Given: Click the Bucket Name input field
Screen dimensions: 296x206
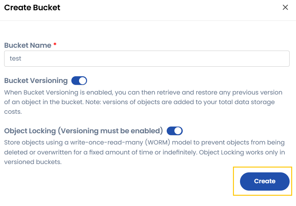Looking at the screenshot, I should pyautogui.click(x=147, y=59).
